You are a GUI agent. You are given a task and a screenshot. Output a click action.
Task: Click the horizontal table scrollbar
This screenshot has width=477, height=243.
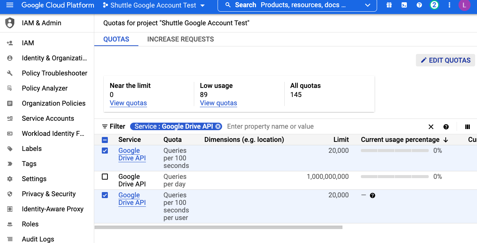coord(218,227)
